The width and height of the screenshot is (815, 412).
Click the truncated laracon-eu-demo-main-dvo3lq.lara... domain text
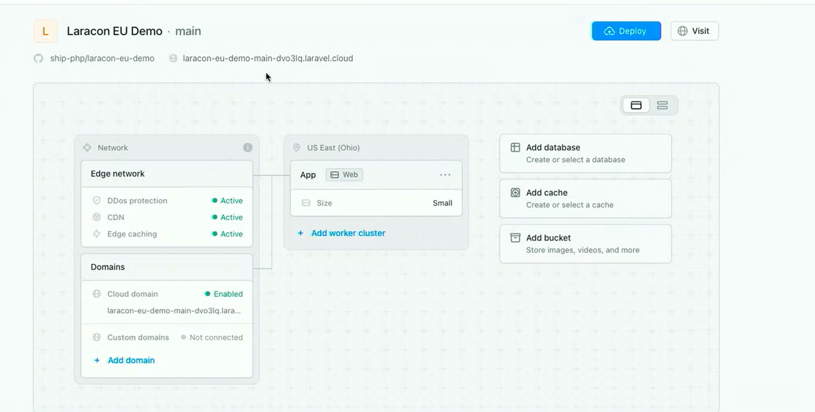174,310
